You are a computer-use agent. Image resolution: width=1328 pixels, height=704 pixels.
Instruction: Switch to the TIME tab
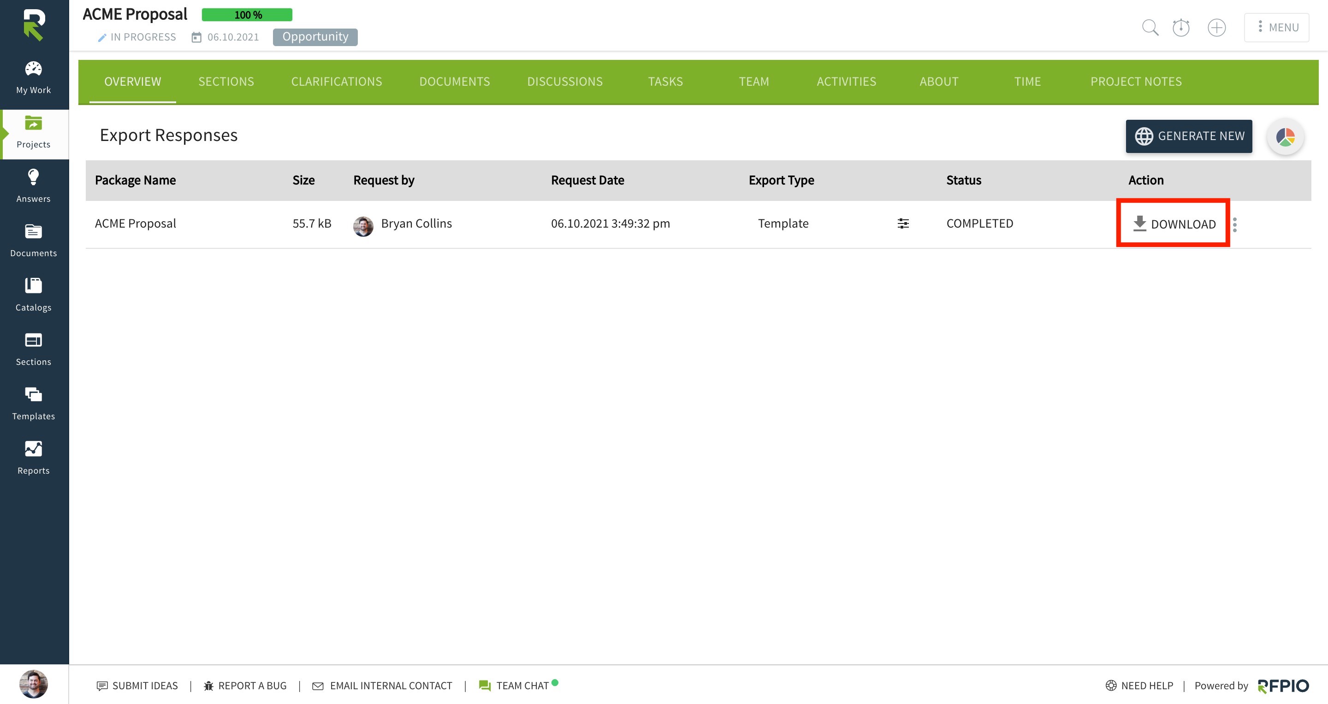pos(1027,82)
